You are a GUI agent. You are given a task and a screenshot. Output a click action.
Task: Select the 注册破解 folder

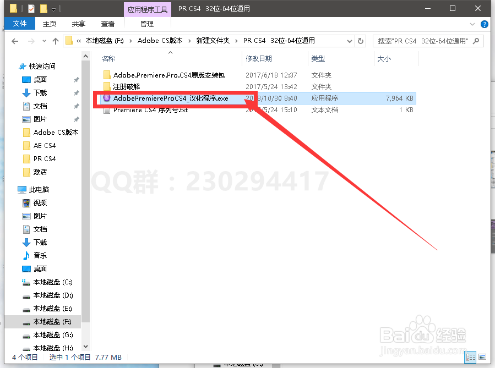(126, 87)
